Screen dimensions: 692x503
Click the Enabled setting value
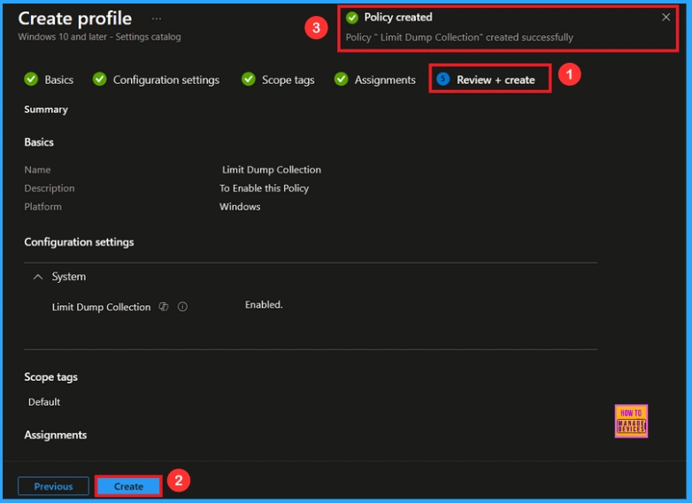[264, 305]
